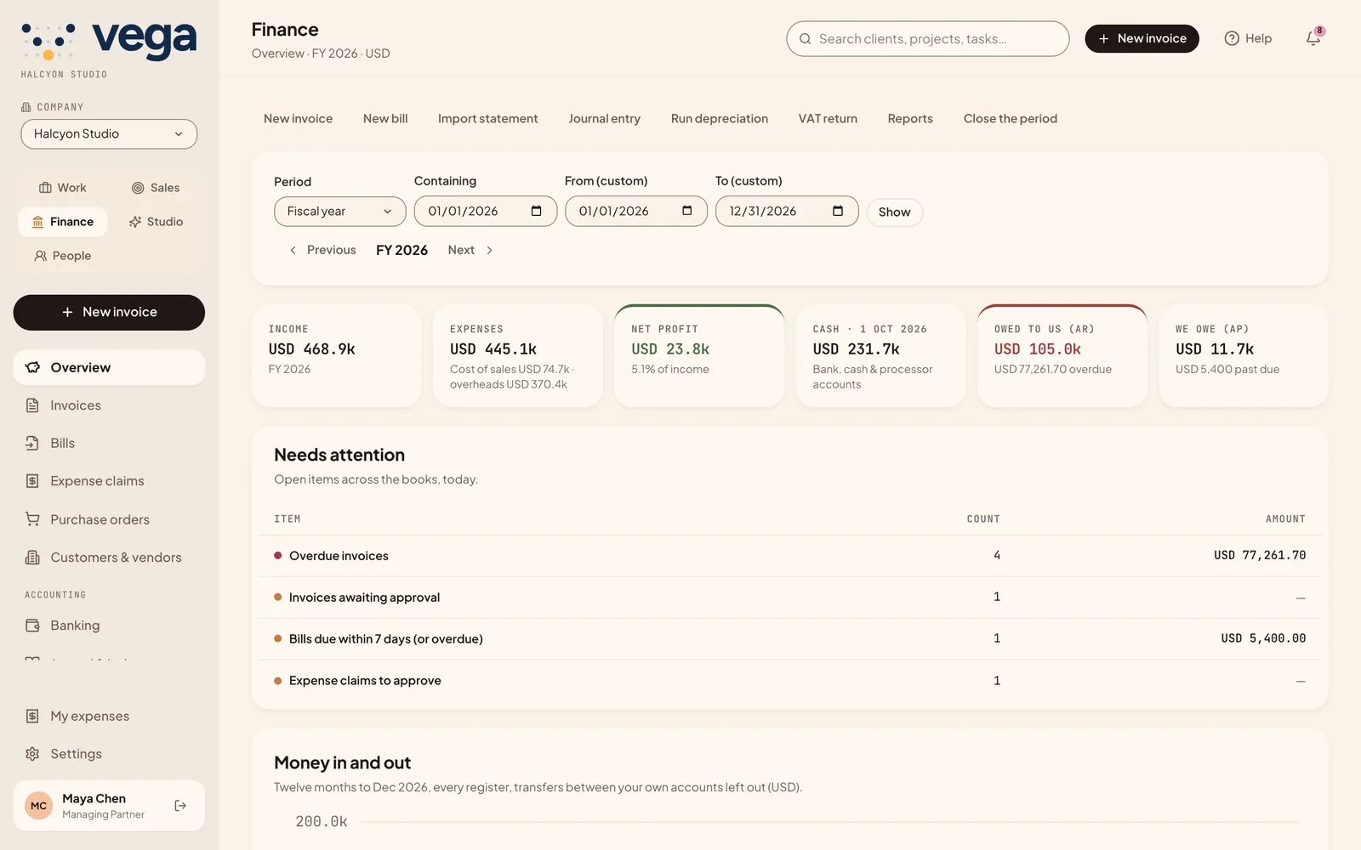Viewport: 1361px width, 850px height.
Task: Click the Net profit USD 23.8k card
Action: [x=699, y=356]
